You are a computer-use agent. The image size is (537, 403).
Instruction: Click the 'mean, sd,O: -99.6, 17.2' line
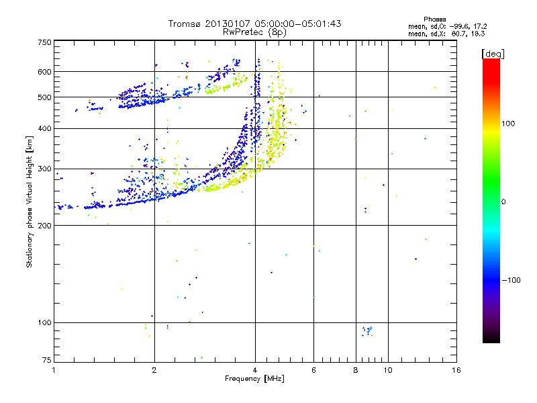[x=447, y=26]
